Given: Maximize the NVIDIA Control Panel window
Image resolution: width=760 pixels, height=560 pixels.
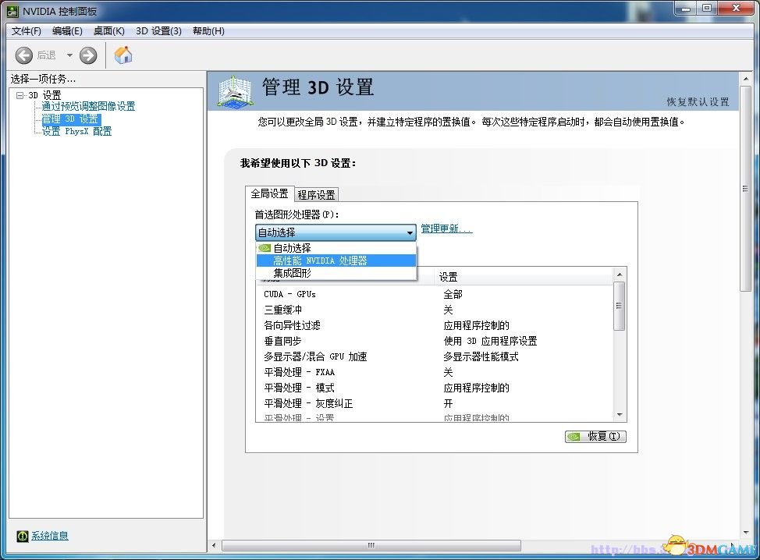Looking at the screenshot, I should tap(707, 9).
